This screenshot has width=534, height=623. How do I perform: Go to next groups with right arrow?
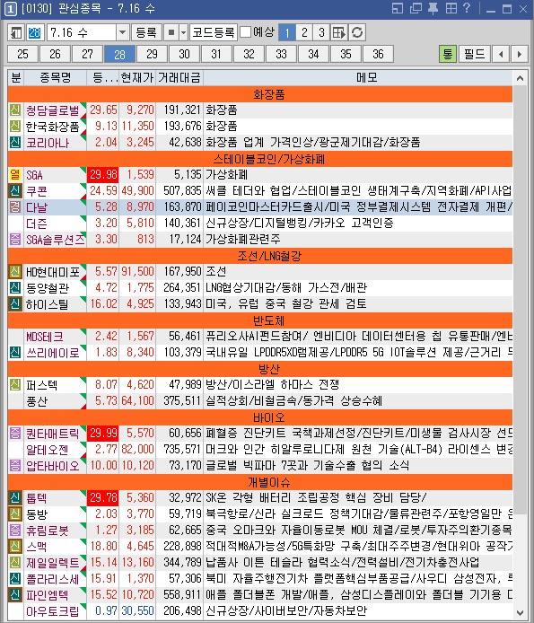click(x=519, y=54)
